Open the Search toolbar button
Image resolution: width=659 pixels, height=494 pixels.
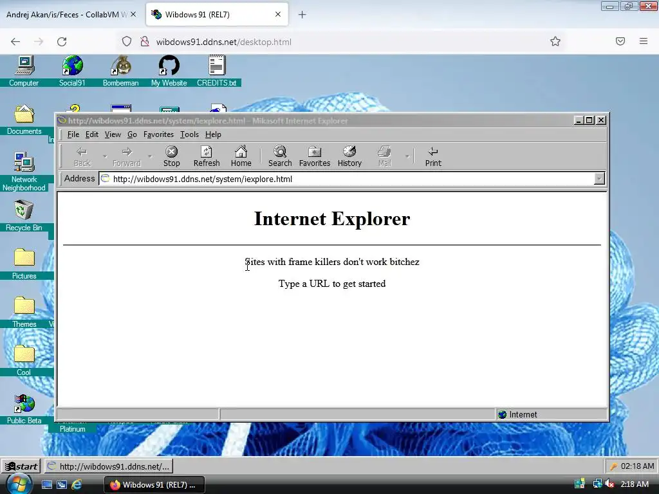click(x=280, y=156)
